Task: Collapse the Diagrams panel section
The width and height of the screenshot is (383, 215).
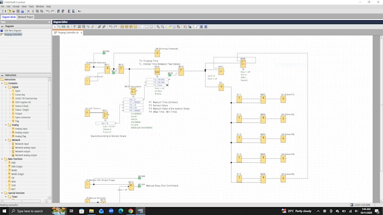Action: tap(2, 26)
